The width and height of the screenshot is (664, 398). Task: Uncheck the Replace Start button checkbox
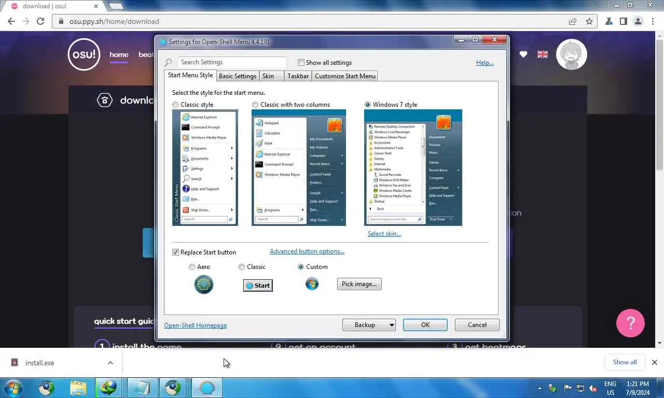click(176, 252)
